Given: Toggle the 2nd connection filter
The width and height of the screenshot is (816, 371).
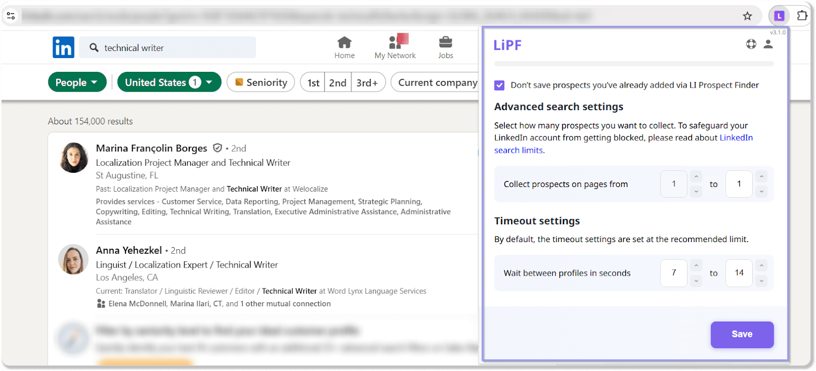Looking at the screenshot, I should [338, 83].
